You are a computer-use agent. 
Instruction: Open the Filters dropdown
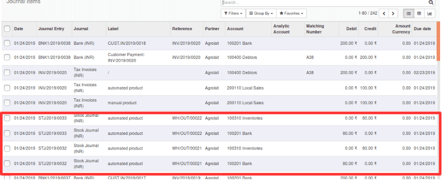coord(233,13)
